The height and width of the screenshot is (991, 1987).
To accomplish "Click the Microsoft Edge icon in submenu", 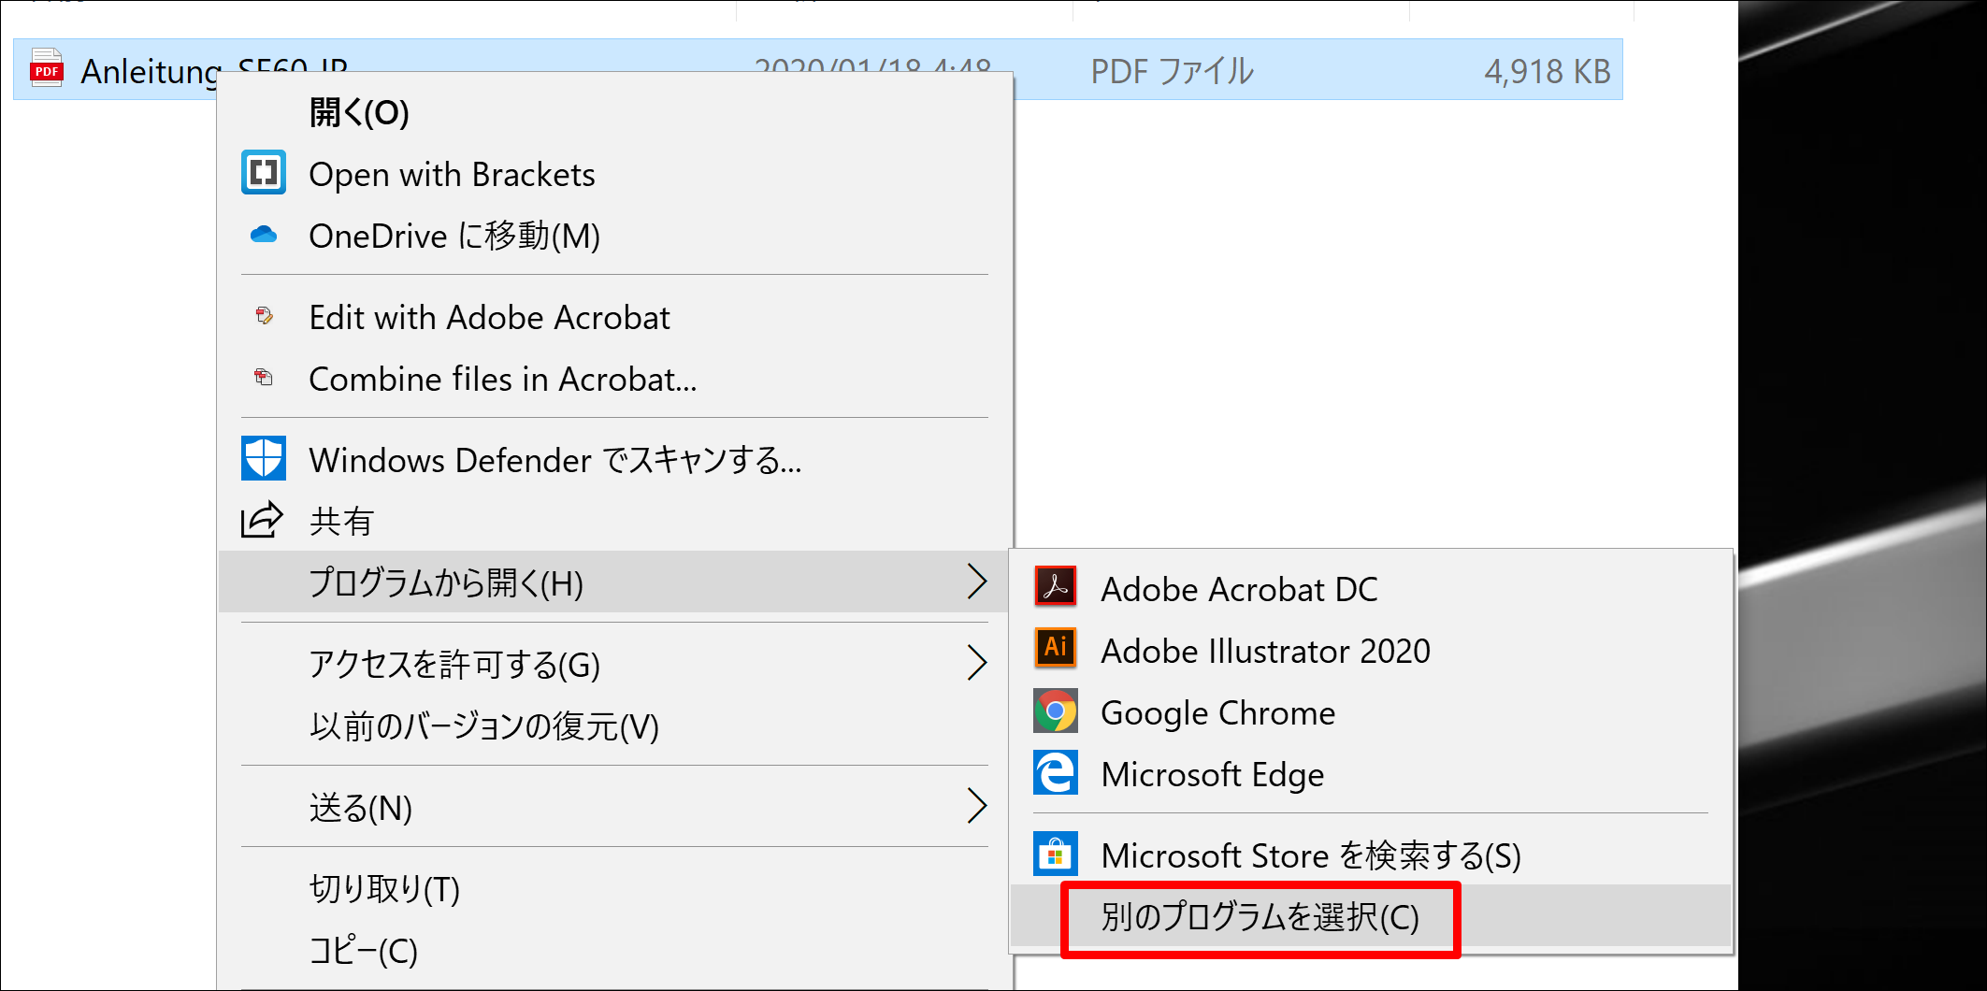I will tap(1056, 773).
